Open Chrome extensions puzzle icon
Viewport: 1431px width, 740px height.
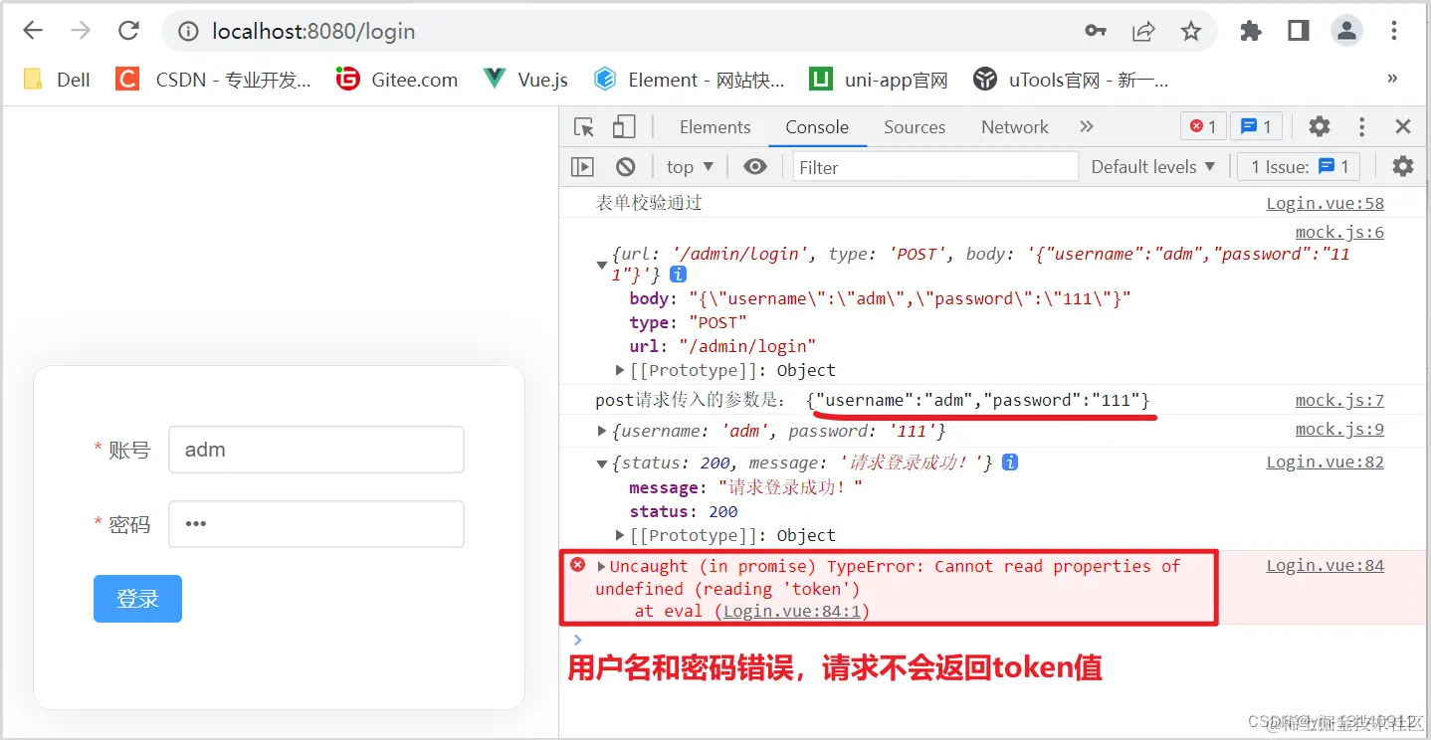[1250, 31]
